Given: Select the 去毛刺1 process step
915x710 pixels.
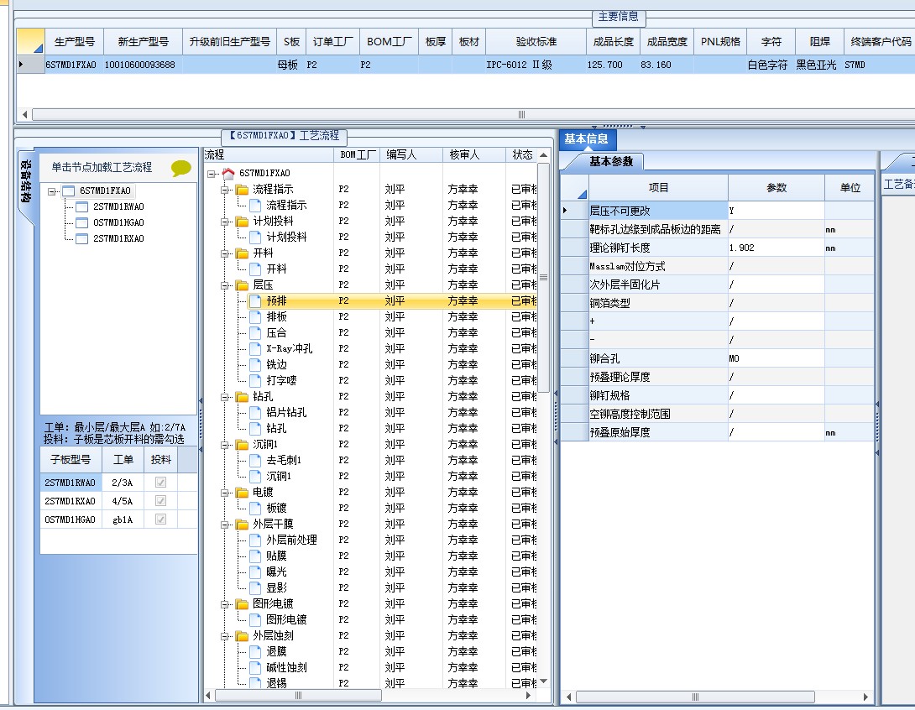Looking at the screenshot, I should click(x=284, y=460).
